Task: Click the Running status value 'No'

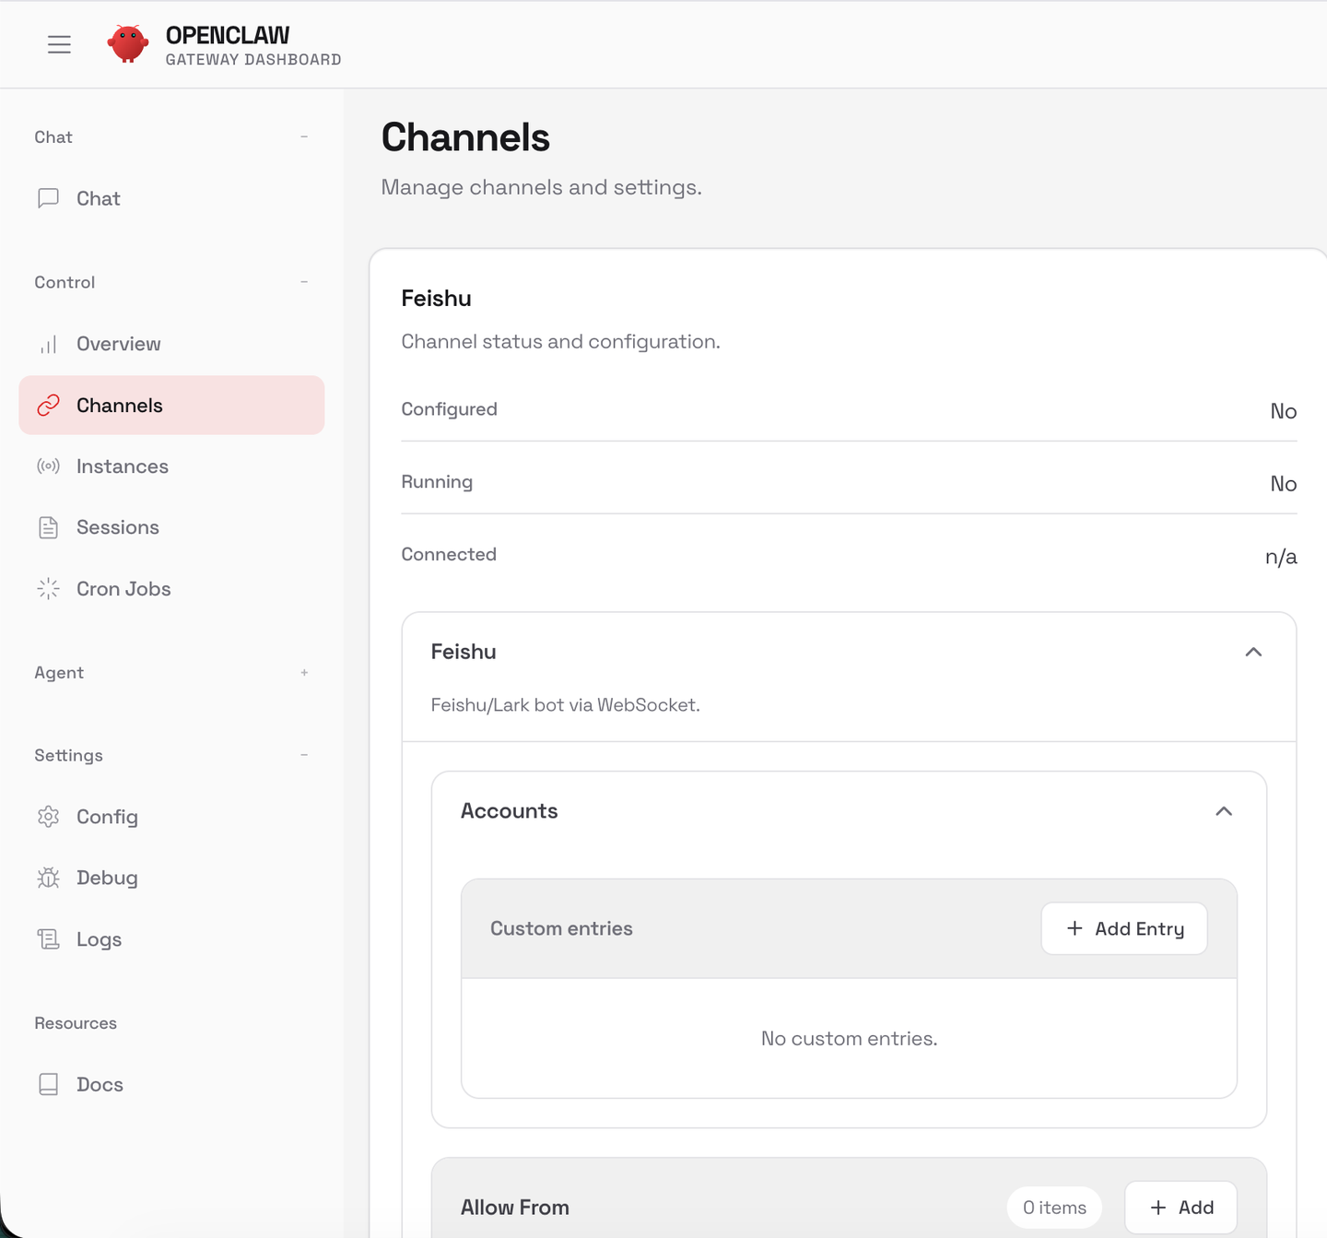Action: click(x=1283, y=484)
